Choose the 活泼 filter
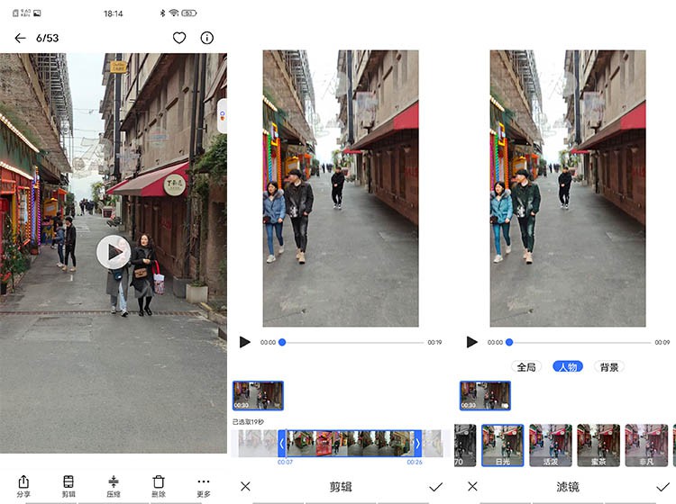Screen dimensions: 676x504 coord(551,445)
